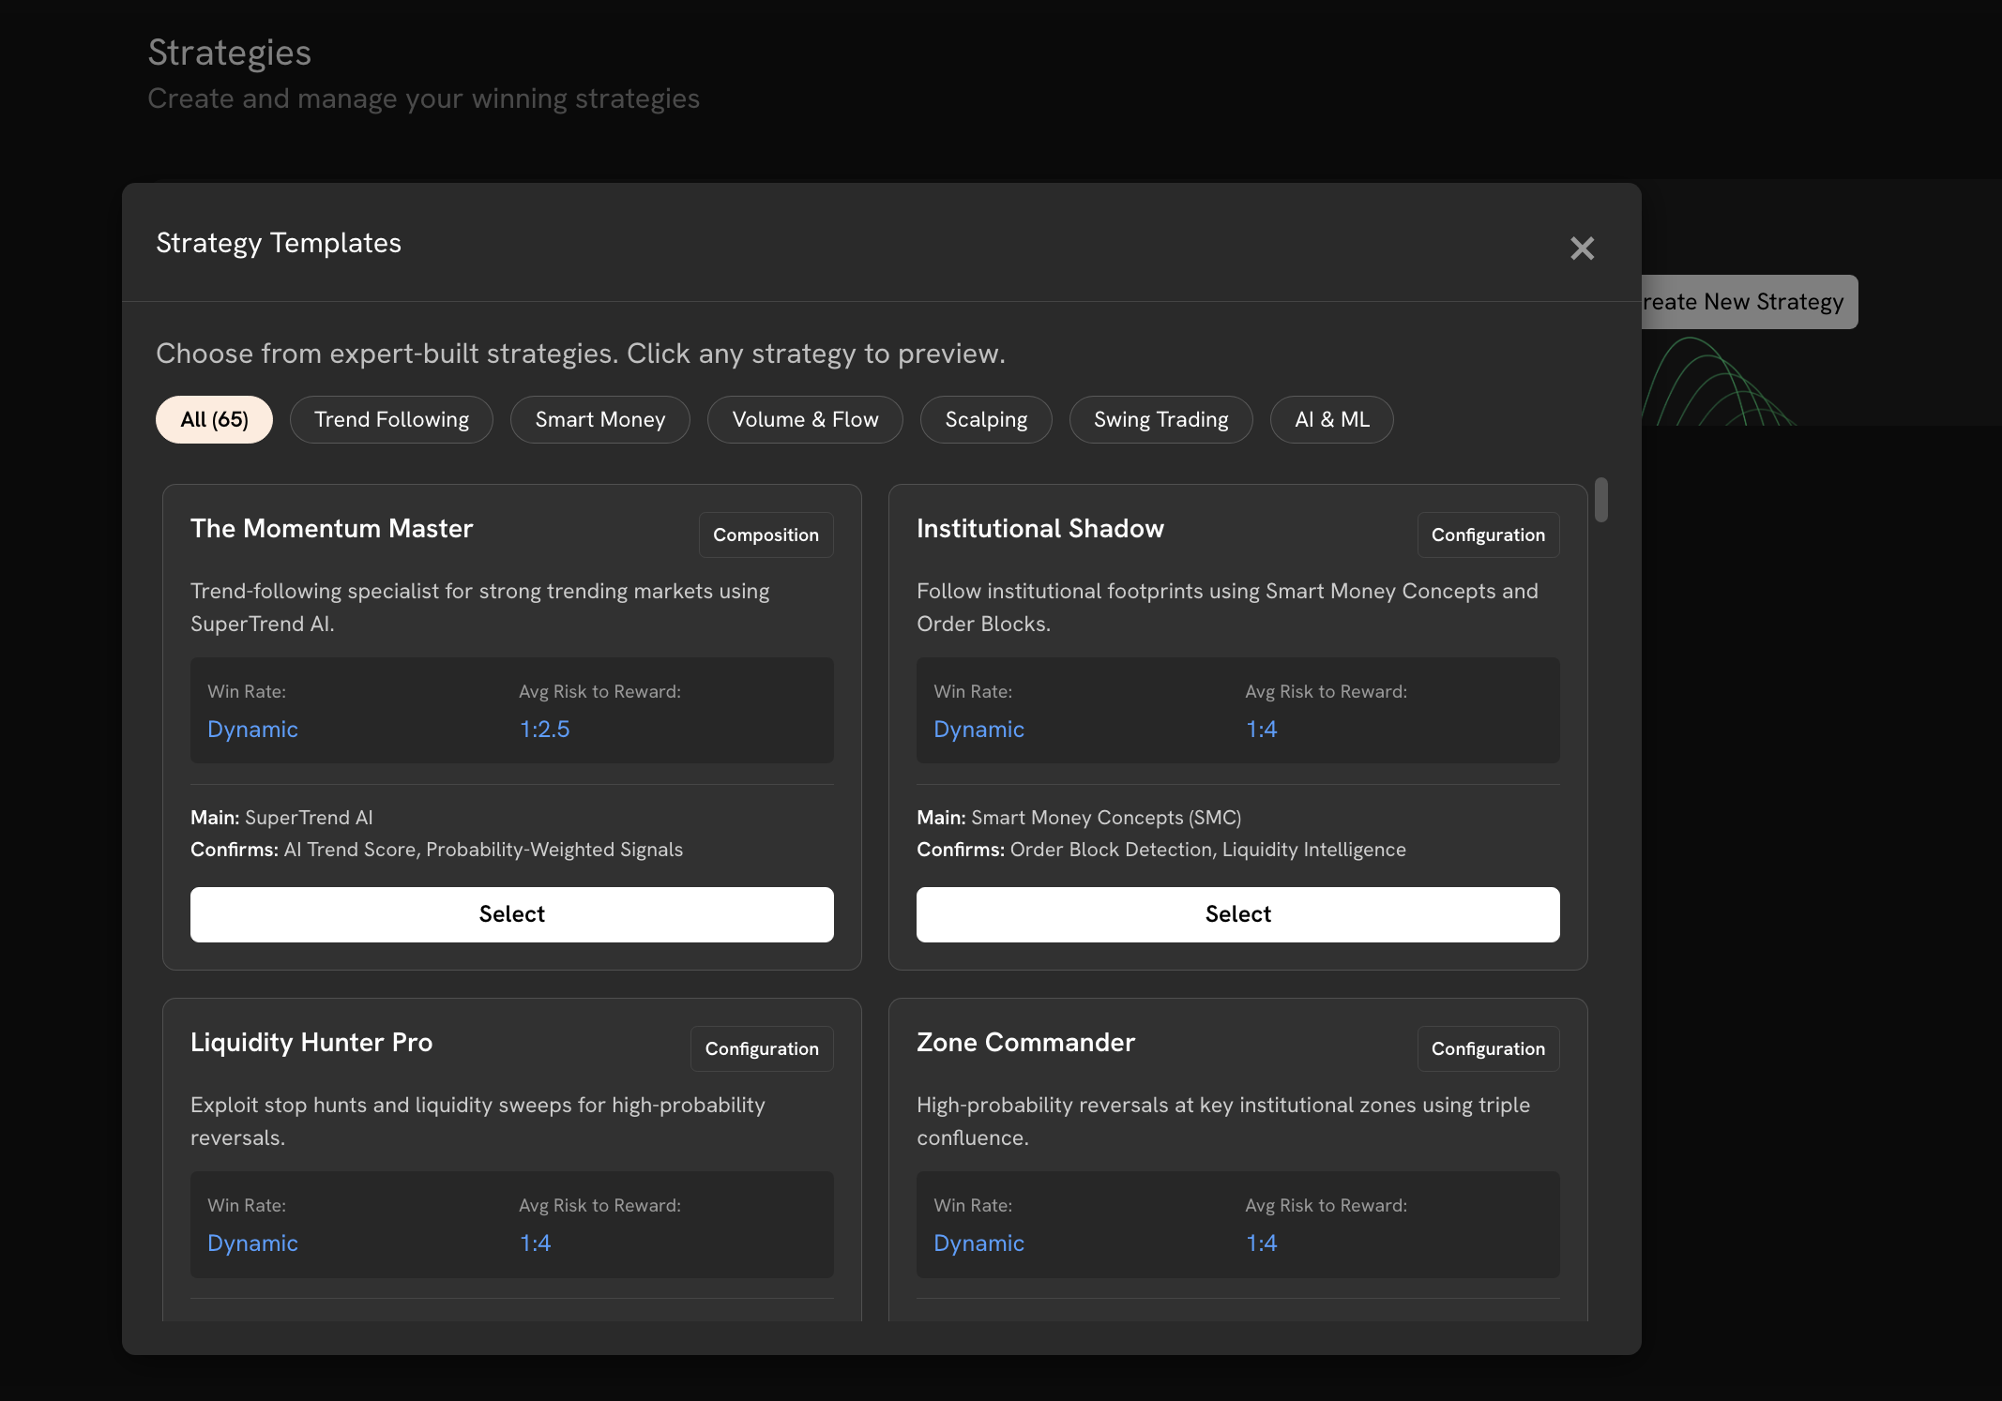Switch to the Scalping filter
Viewport: 2002px width, 1401px height.
[986, 419]
